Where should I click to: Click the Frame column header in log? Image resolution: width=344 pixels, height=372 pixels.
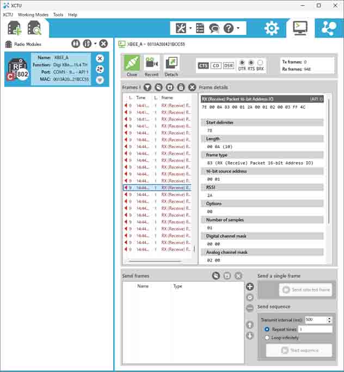click(167, 97)
